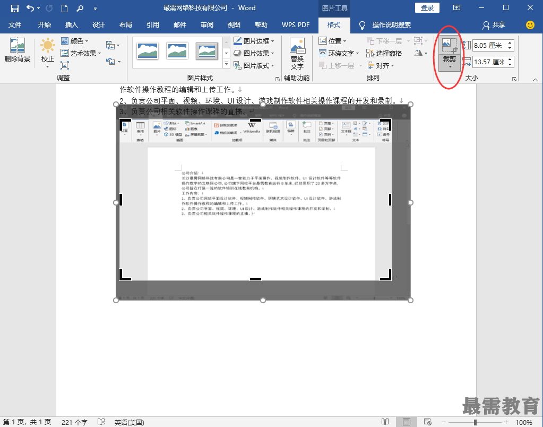The width and height of the screenshot is (543, 427).
Task: Increase height with stepper up arrow
Action: click(510, 42)
